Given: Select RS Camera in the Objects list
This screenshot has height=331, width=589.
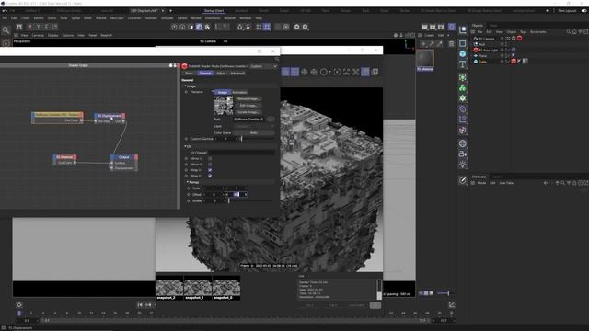Looking at the screenshot, I should pyautogui.click(x=487, y=39).
